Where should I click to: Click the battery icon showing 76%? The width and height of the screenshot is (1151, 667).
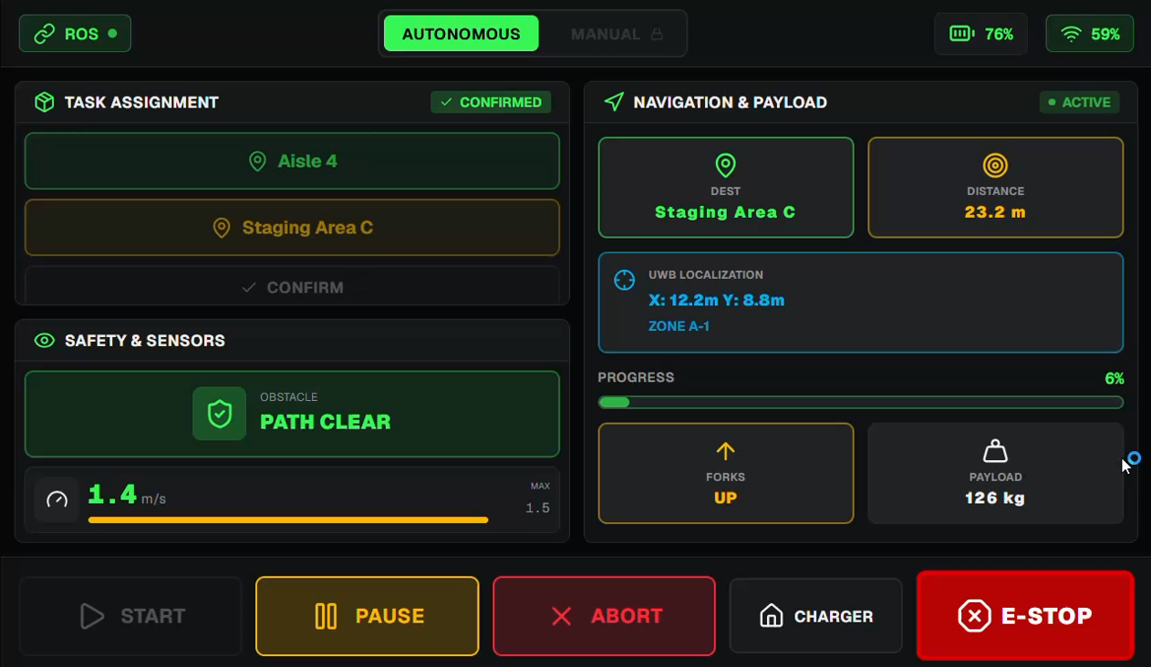[962, 34]
